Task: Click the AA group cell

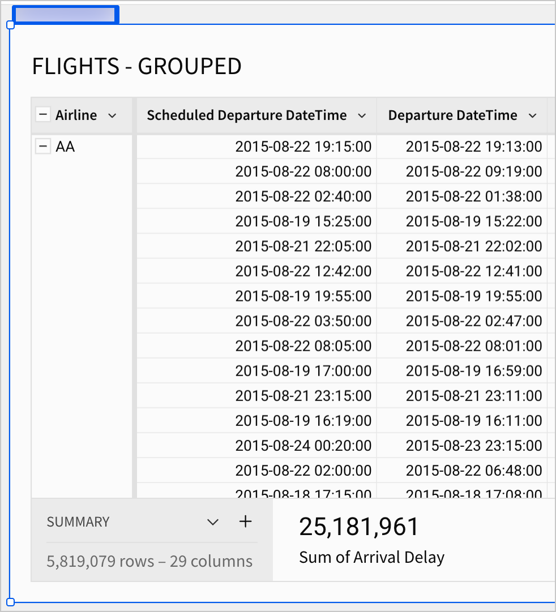Action: (65, 147)
